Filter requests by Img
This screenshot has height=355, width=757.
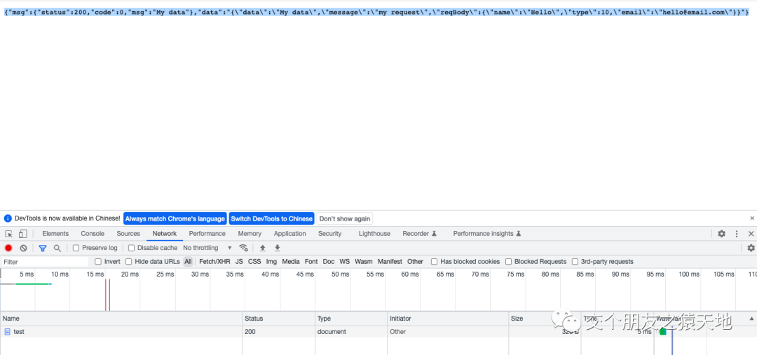tap(271, 261)
